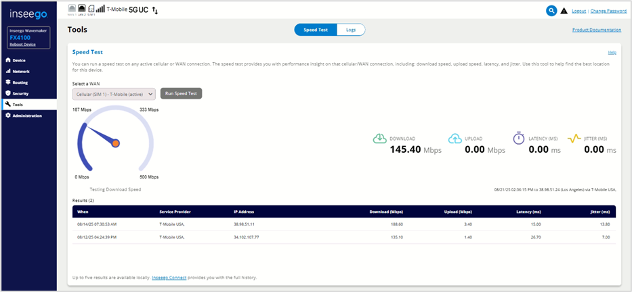Open the Device section in sidebar

pyautogui.click(x=19, y=60)
